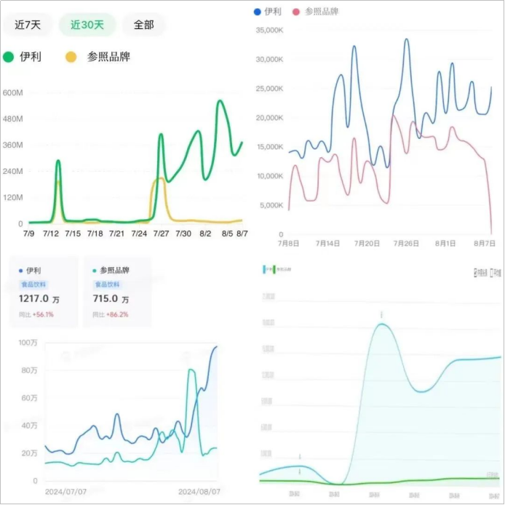Click the 100万 axis label

point(28,342)
